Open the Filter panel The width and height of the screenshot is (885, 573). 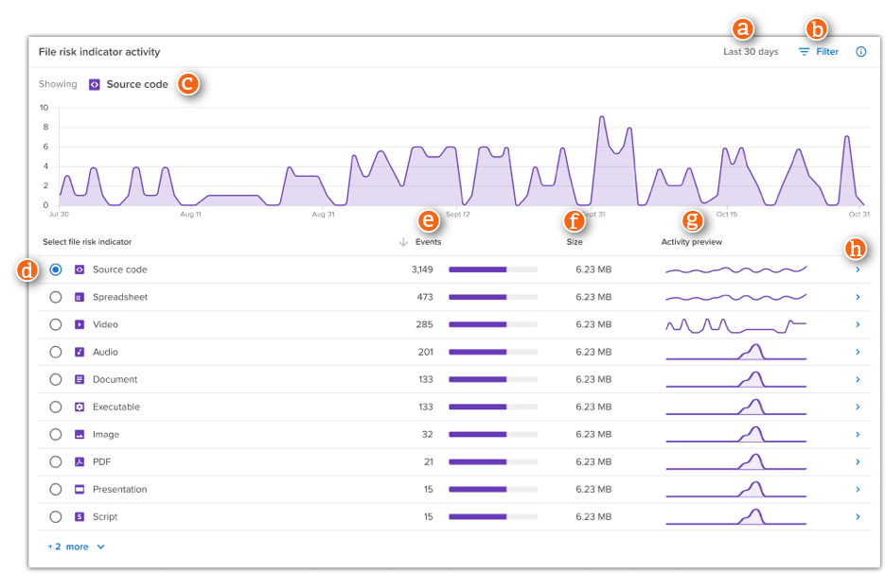point(818,51)
